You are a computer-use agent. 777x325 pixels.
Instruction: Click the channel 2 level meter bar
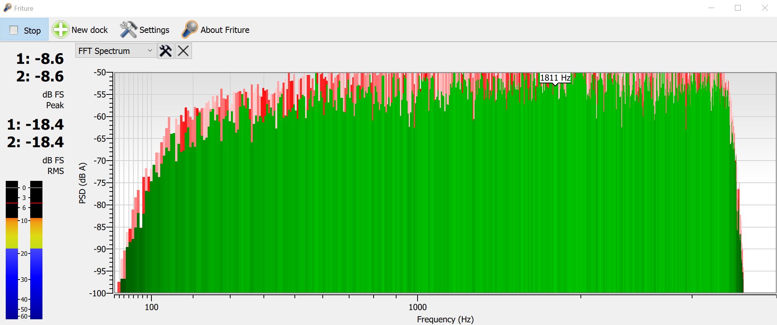click(36, 250)
